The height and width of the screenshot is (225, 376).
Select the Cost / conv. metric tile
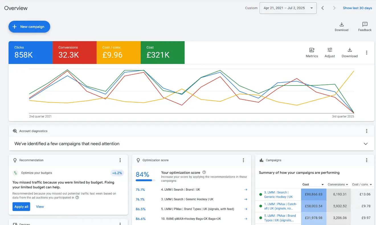coord(118,52)
